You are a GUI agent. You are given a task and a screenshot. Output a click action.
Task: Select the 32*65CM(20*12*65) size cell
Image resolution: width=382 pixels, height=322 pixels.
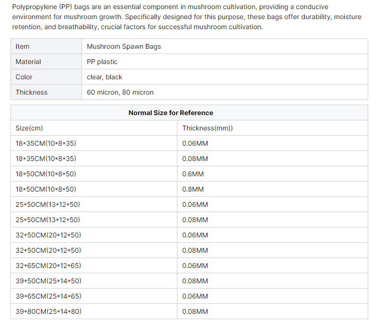48,266
